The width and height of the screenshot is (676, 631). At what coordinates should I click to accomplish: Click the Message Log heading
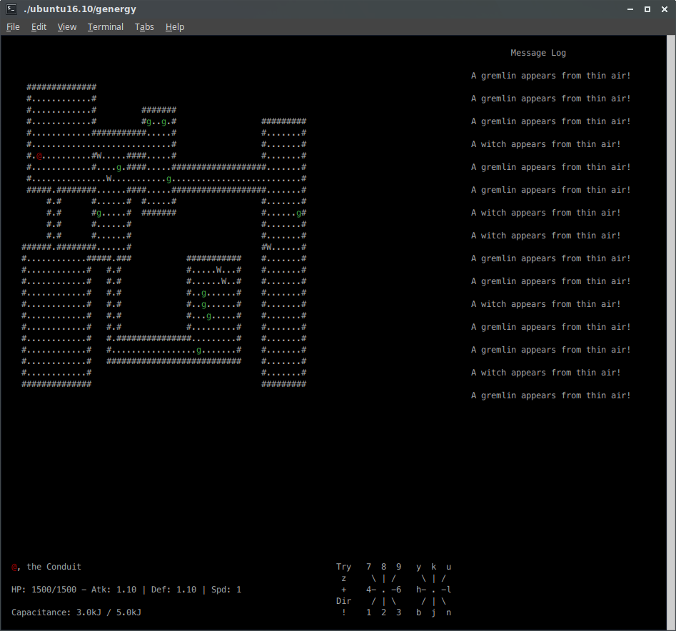point(538,53)
